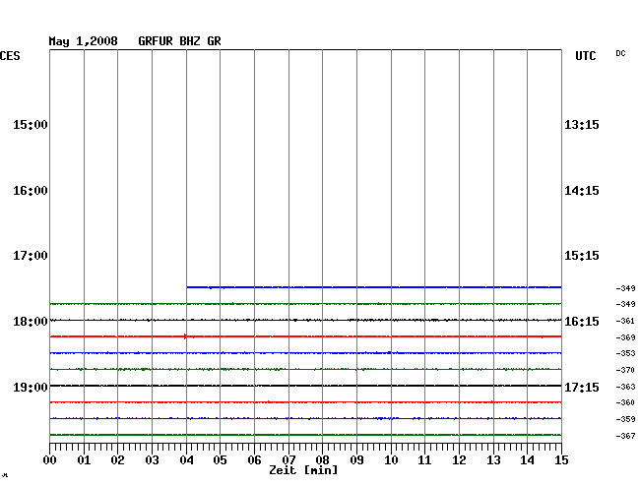Click the spike on the red trace at minute 04

tap(185, 336)
